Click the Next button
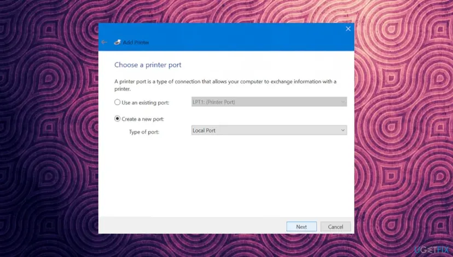This screenshot has width=453, height=257. coord(301,227)
